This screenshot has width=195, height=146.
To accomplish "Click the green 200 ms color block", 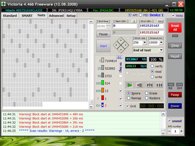I will coord(102,83).
